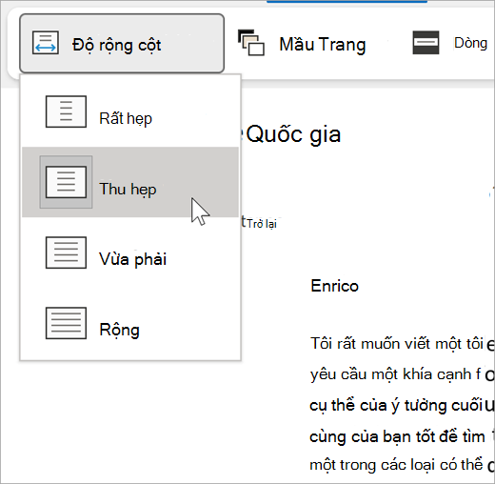Select Vừa phải column width option
The width and height of the screenshot is (495, 484).
[x=130, y=252]
